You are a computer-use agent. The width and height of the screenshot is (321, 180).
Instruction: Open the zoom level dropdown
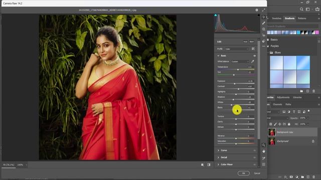(x=26, y=165)
